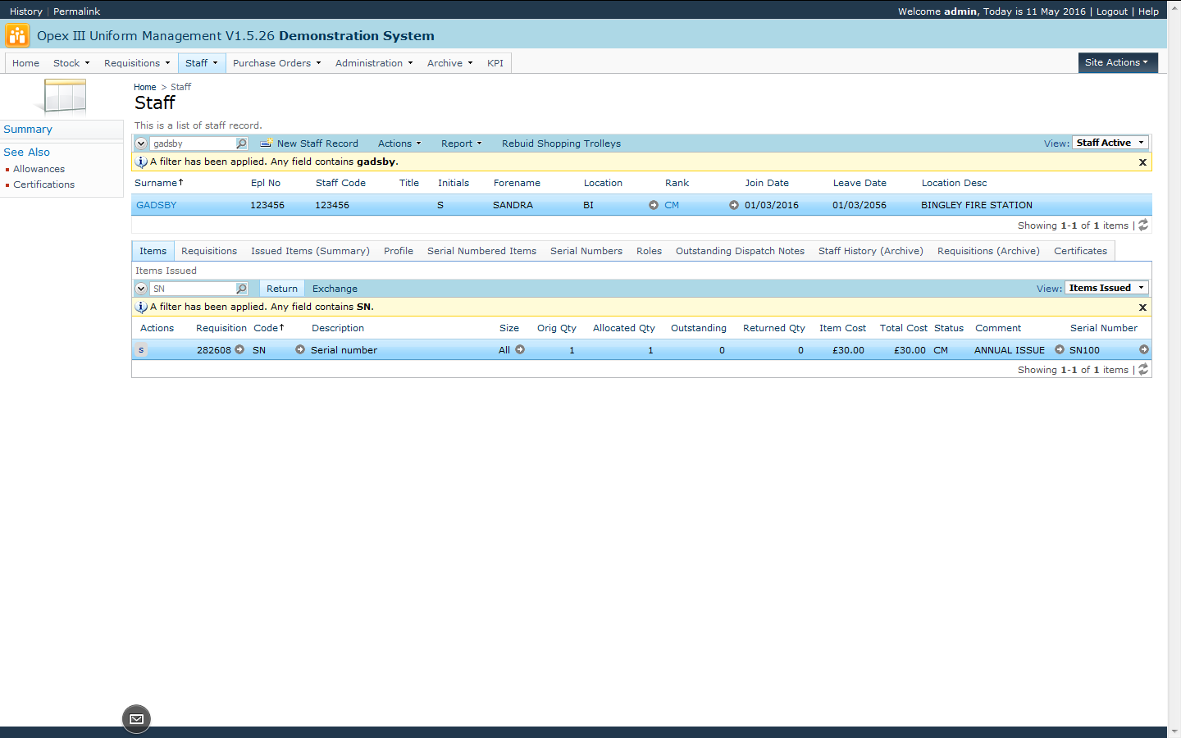
Task: Click arrow icon beside ANNUAL ISSUE comment
Action: tap(1060, 349)
